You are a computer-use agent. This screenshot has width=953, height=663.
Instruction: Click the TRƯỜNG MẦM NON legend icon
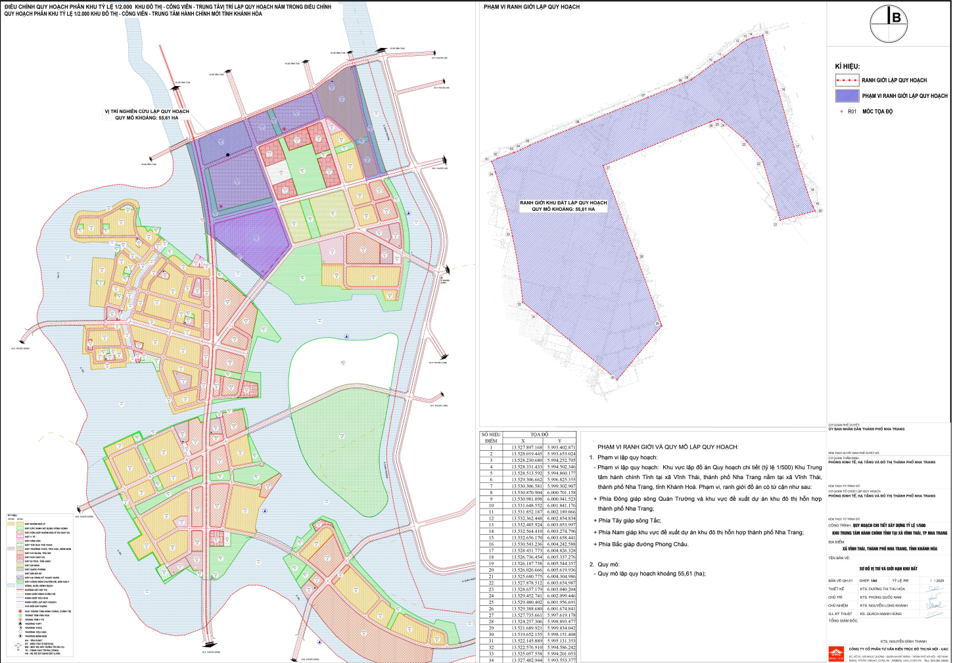pos(20,636)
